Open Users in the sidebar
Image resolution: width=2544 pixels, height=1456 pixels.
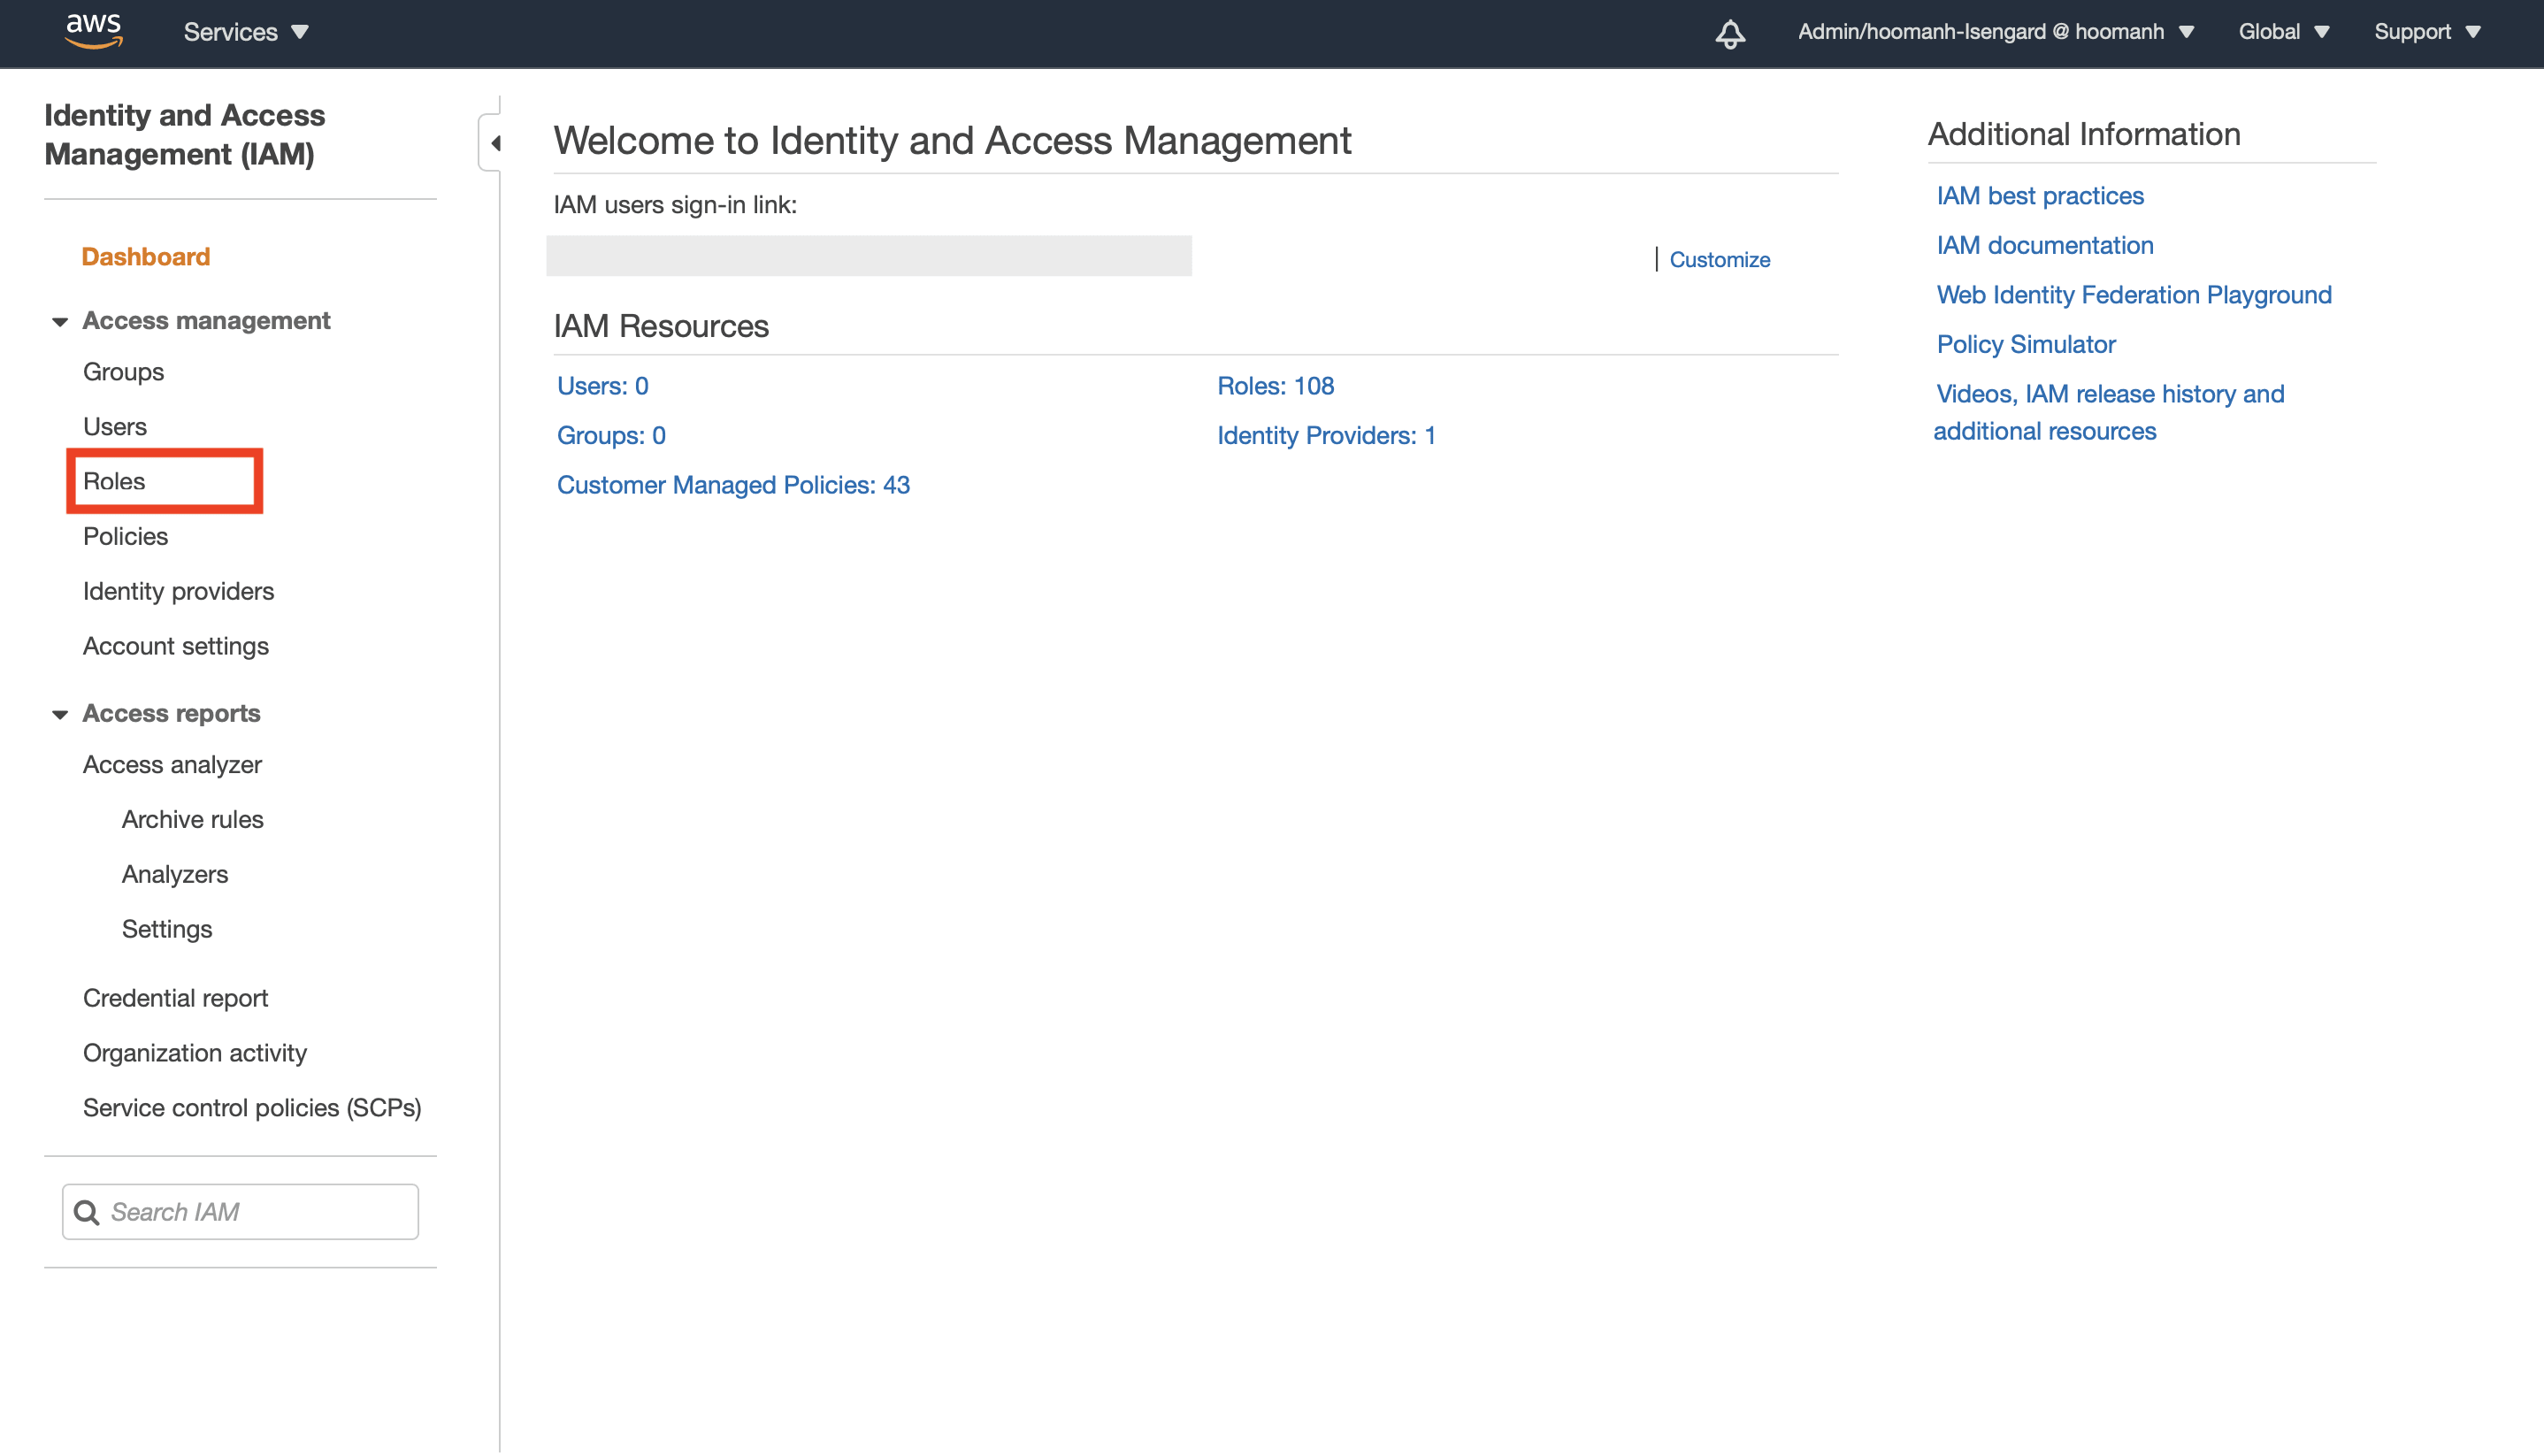click(x=115, y=427)
